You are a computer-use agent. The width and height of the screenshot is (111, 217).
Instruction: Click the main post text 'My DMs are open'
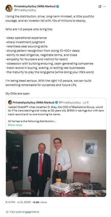[18, 93]
